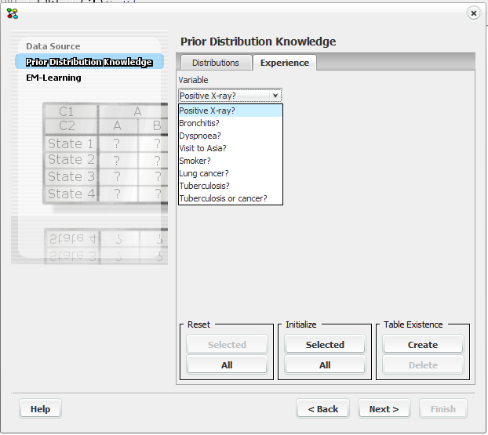Select Prior Distribution Knowledge step

tap(89, 62)
